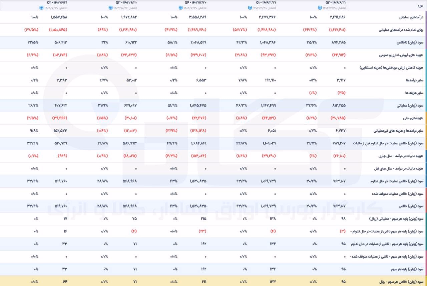The width and height of the screenshot is (427, 286).
Task: Click the publication date «انتشار: ۱۴۰۴/۴/۳۰»
Action: [x=264, y=7]
